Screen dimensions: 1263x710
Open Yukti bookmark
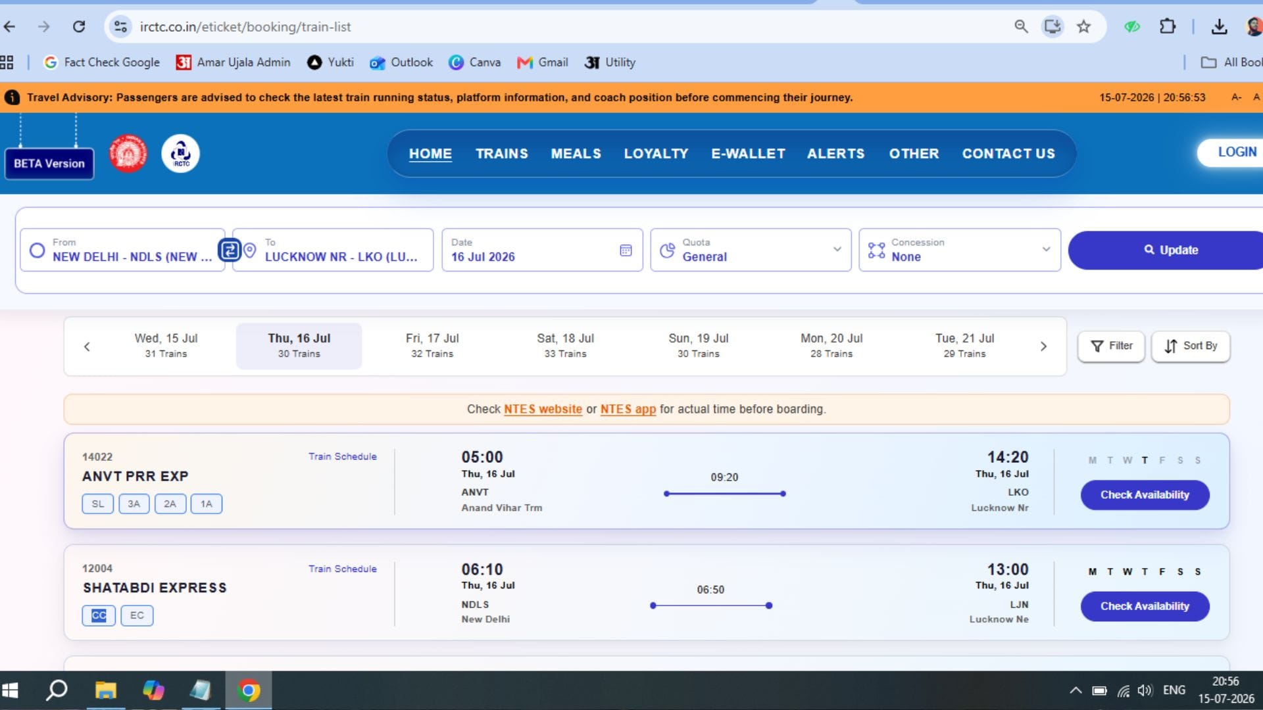pos(330,62)
